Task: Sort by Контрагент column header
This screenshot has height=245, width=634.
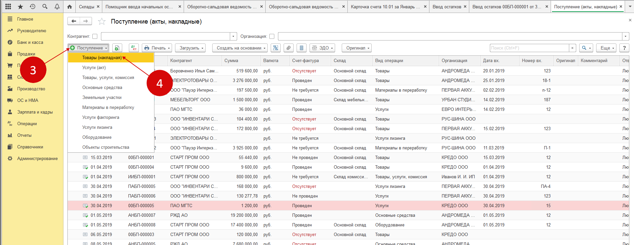Action: pos(195,61)
